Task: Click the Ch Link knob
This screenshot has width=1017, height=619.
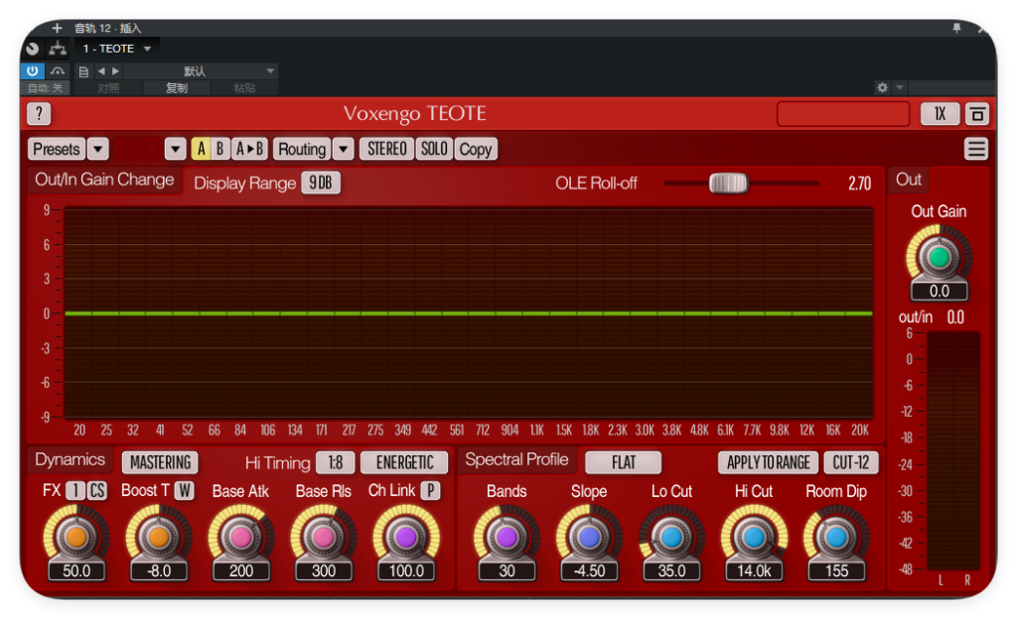Action: [x=406, y=537]
